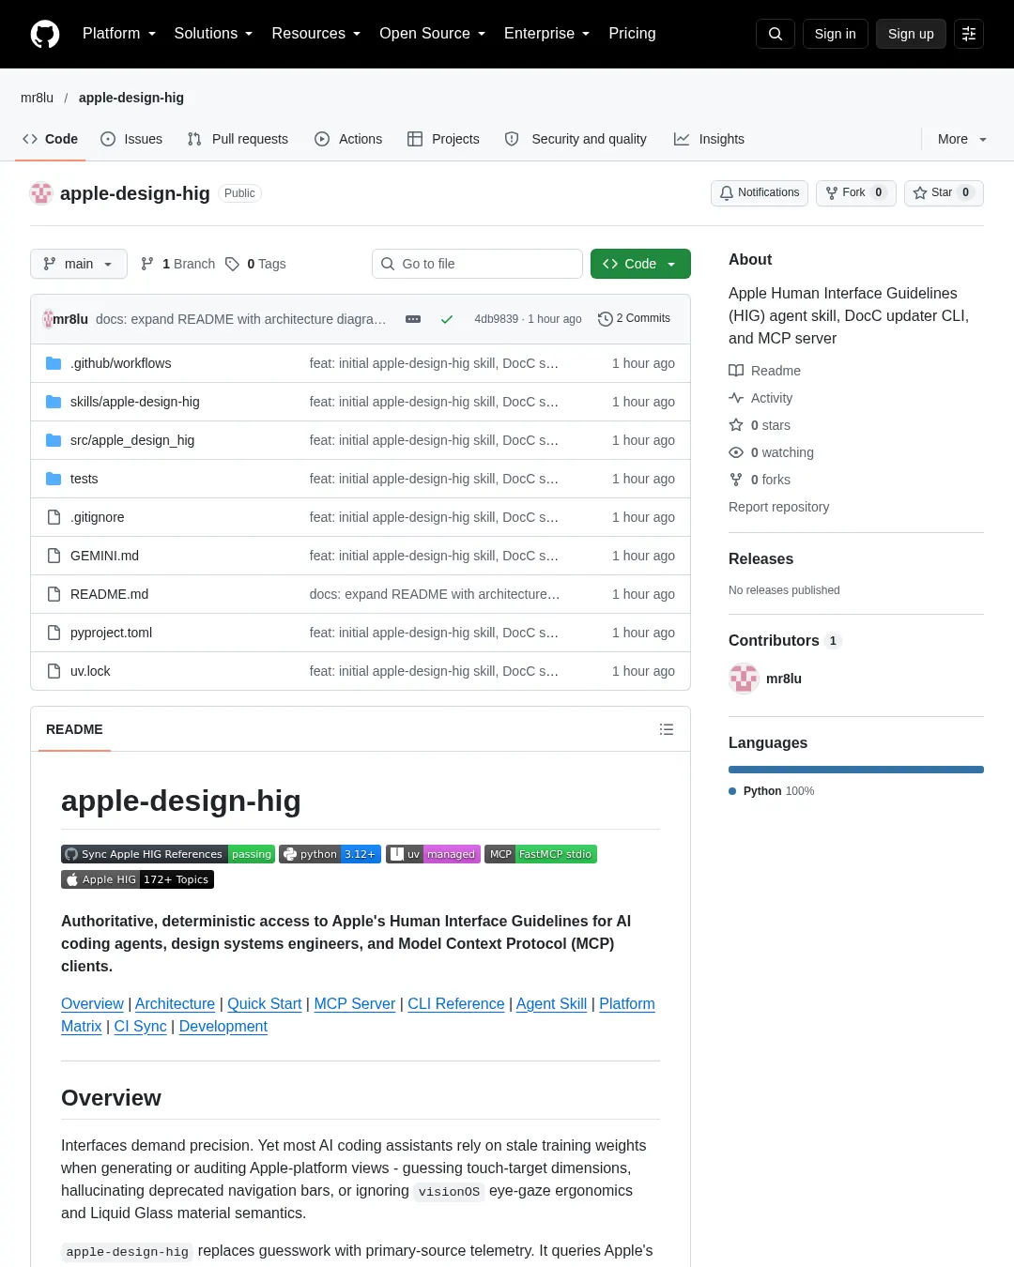Select the Code repository tab
This screenshot has width=1014, height=1267.
click(x=50, y=139)
